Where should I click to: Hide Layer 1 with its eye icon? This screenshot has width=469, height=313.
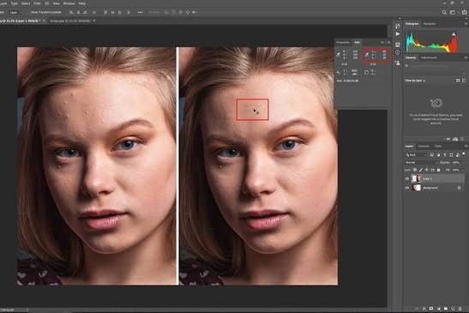click(407, 178)
